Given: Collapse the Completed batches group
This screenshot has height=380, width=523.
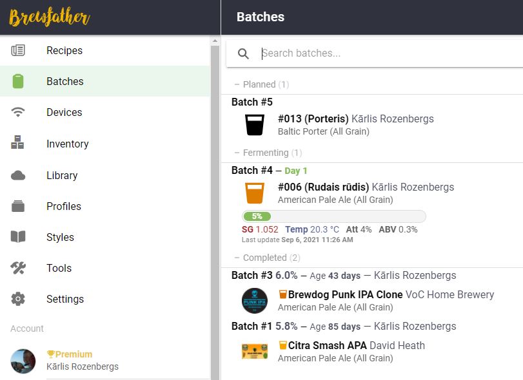Looking at the screenshot, I should pos(267,258).
